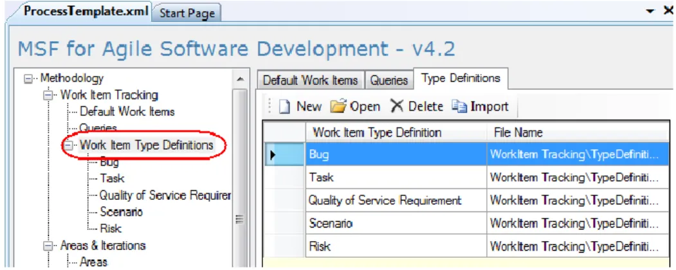Select the Bug grid cell

[396, 154]
